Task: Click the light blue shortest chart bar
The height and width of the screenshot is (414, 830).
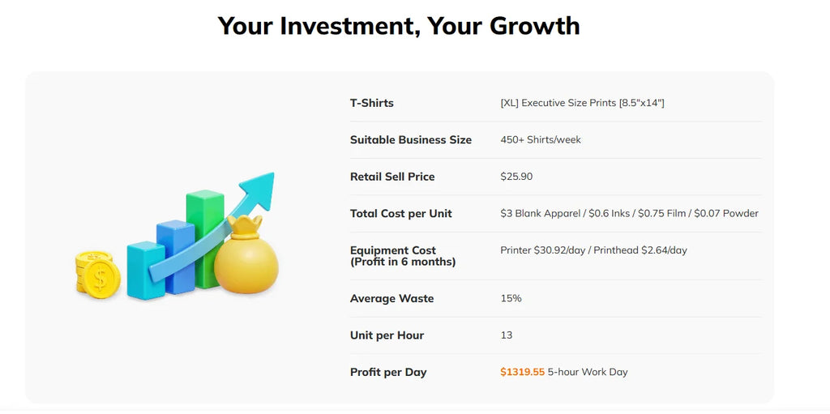Action: pos(146,270)
